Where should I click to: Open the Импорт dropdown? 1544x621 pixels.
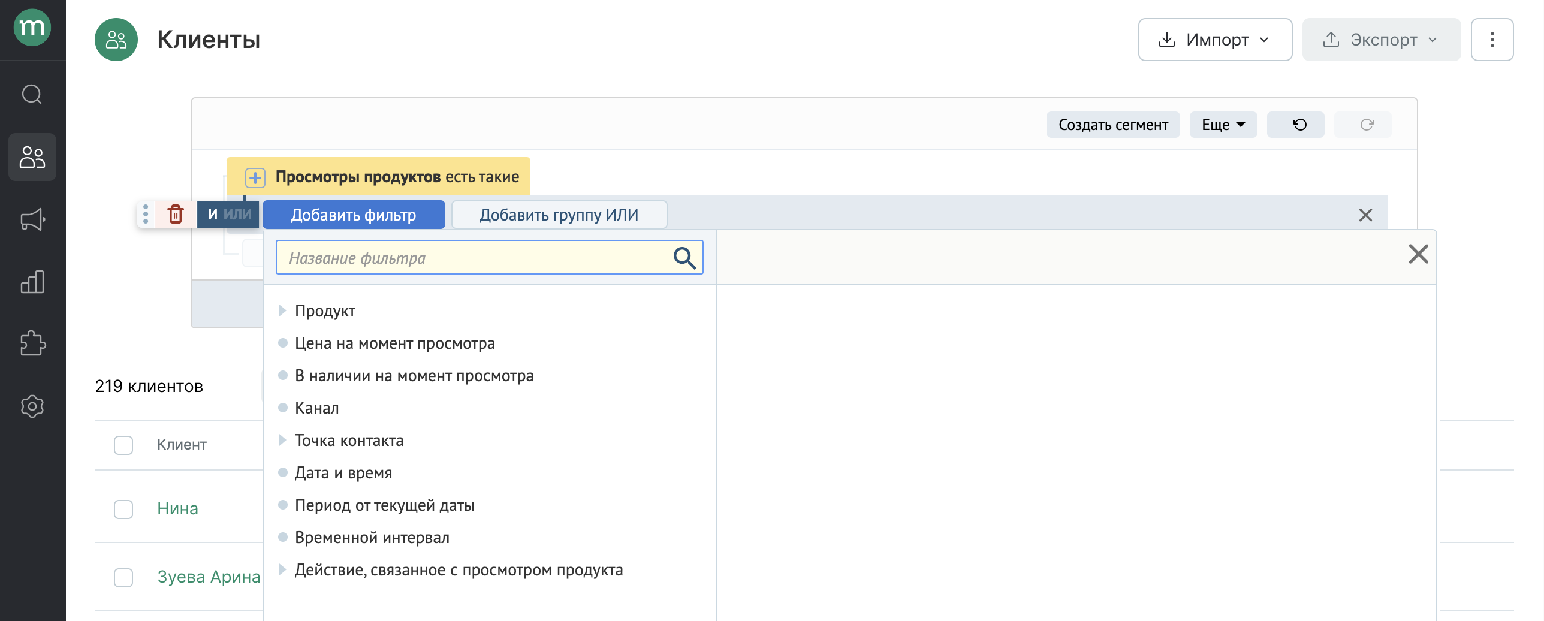click(x=1215, y=40)
